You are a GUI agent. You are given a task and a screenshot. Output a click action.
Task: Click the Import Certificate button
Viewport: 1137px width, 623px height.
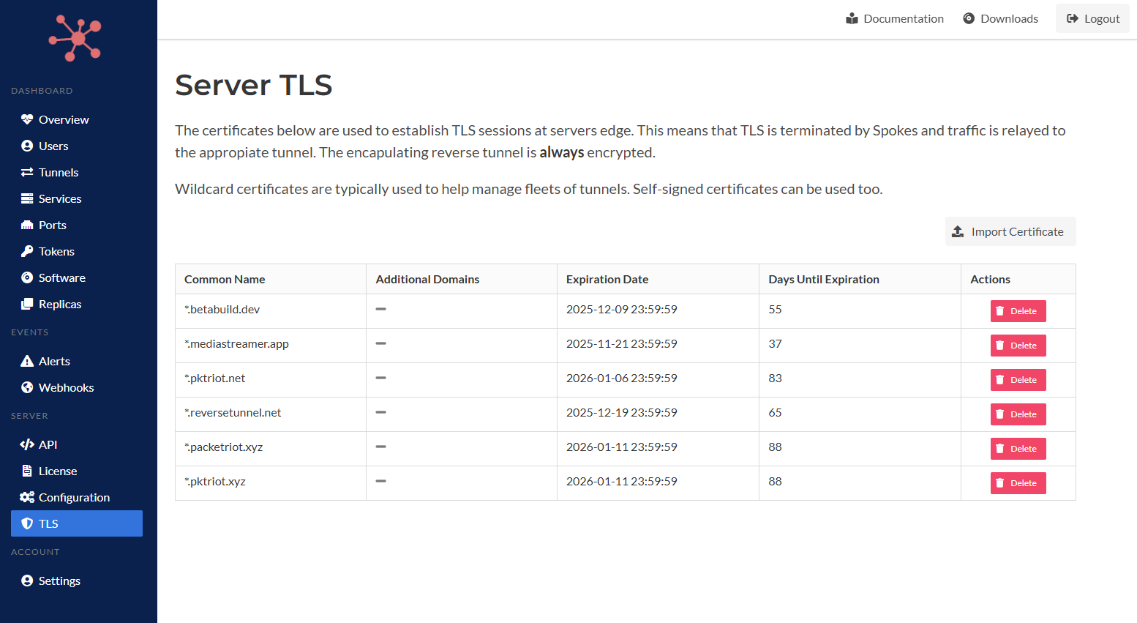click(x=1010, y=231)
